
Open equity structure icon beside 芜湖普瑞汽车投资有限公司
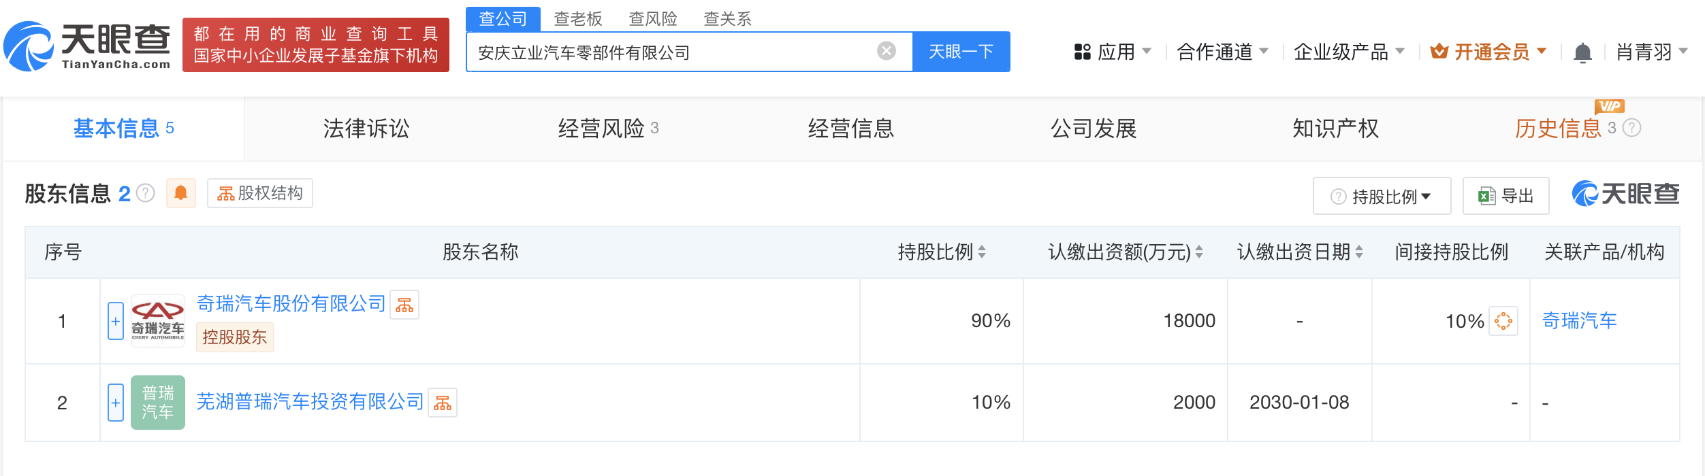point(443,403)
